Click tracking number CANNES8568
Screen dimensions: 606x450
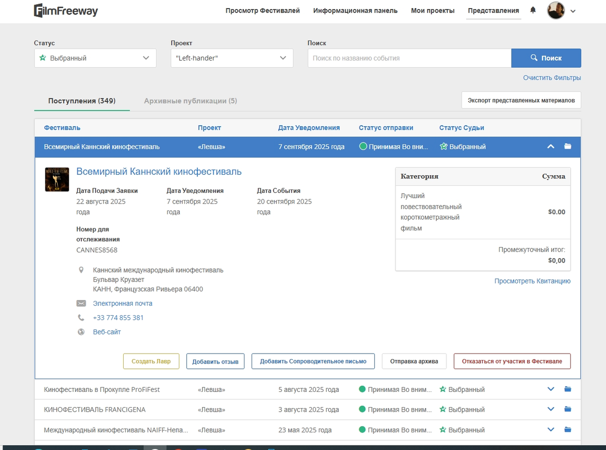tap(97, 250)
